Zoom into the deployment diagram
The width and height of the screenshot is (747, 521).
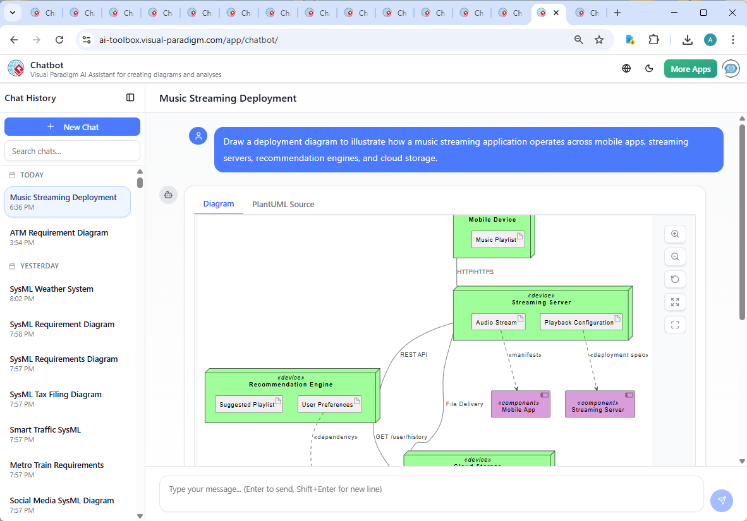[675, 234]
